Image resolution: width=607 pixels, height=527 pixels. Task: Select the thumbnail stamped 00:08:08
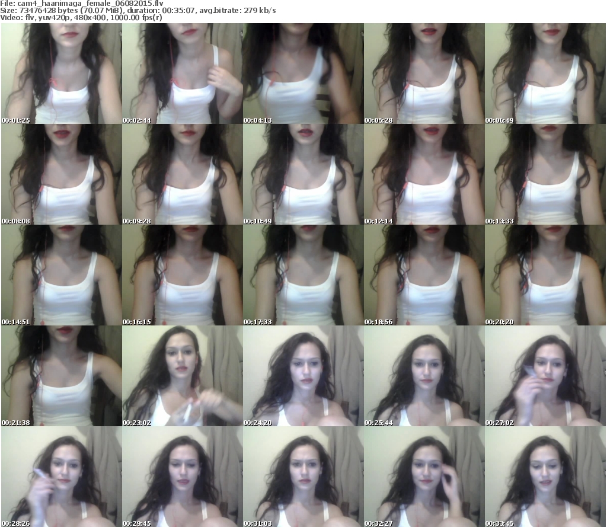click(x=62, y=174)
